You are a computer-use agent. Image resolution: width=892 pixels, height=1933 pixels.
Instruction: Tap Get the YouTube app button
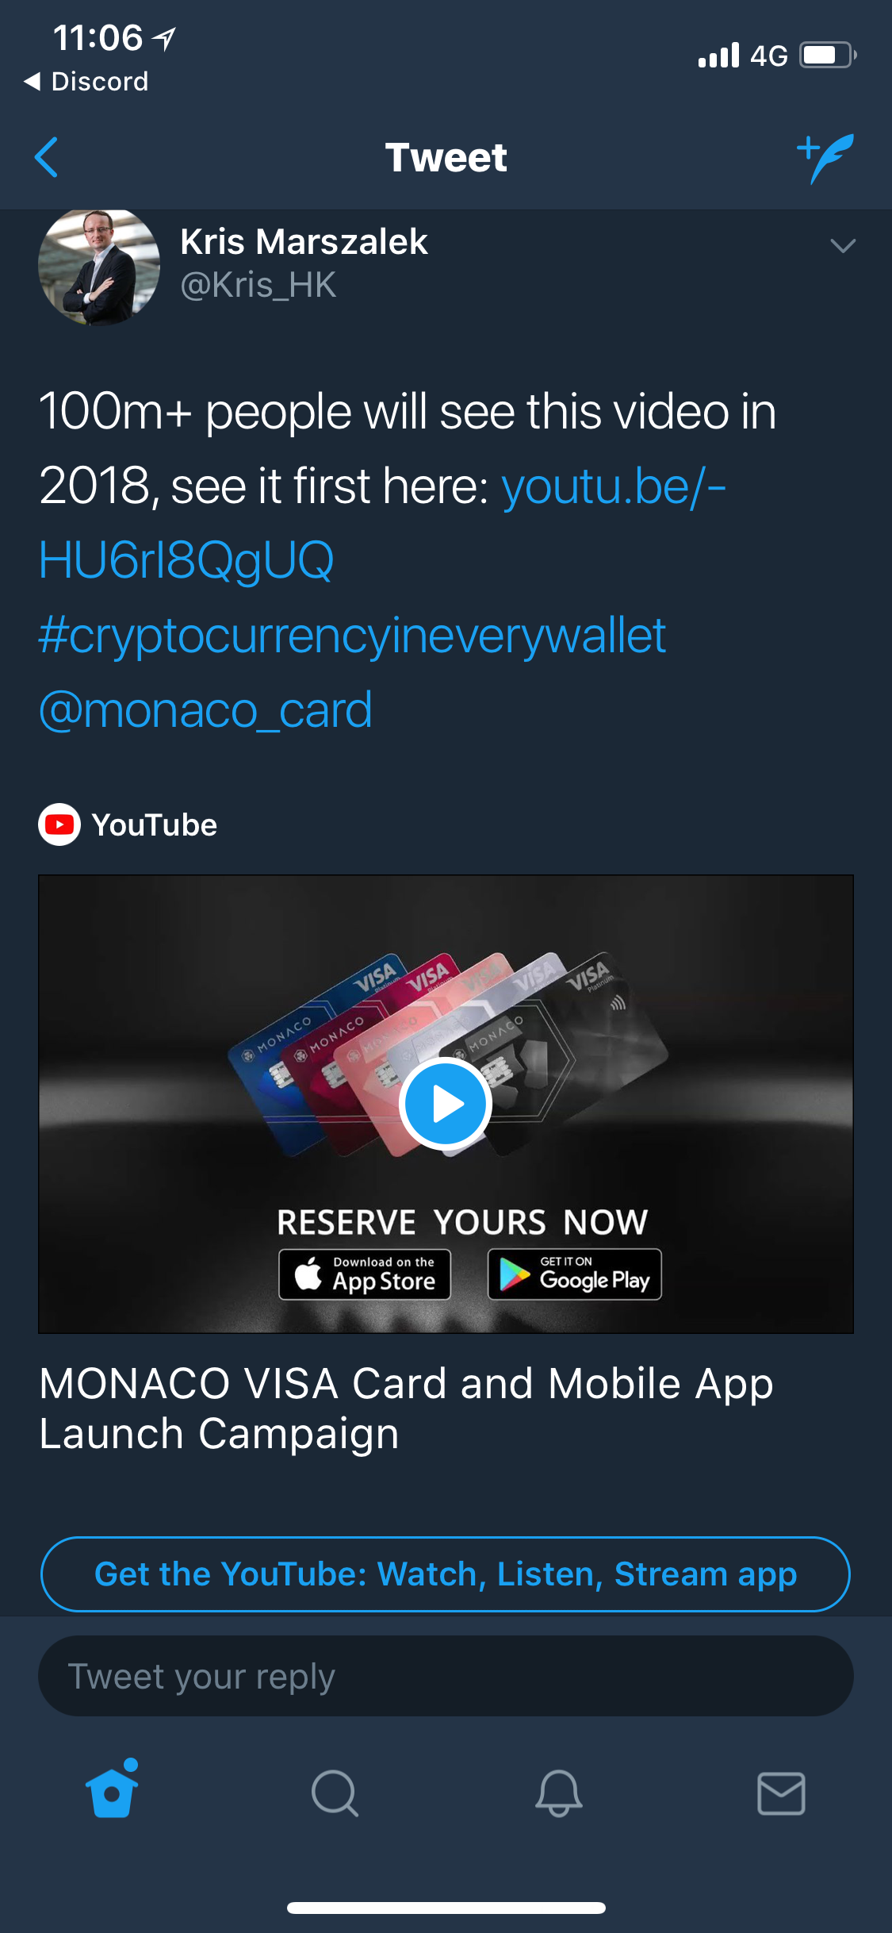[446, 1574]
